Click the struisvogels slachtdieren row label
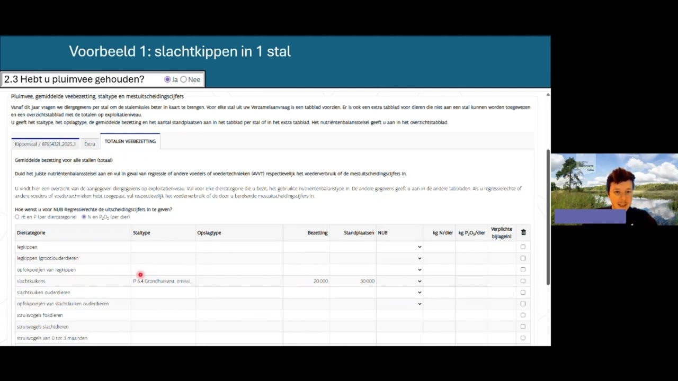 (x=42, y=326)
